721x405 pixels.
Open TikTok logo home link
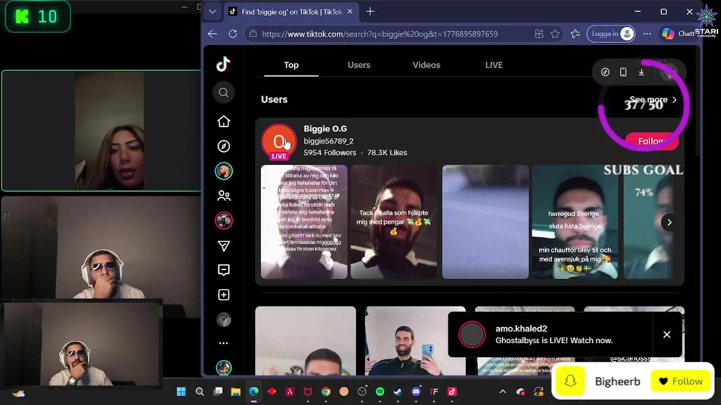click(x=224, y=64)
